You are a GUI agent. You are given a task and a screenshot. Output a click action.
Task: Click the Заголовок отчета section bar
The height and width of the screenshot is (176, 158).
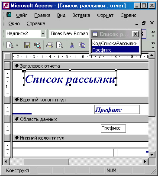click(x=81, y=66)
